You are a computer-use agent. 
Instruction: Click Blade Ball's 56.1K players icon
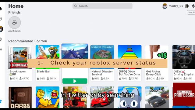48,79
